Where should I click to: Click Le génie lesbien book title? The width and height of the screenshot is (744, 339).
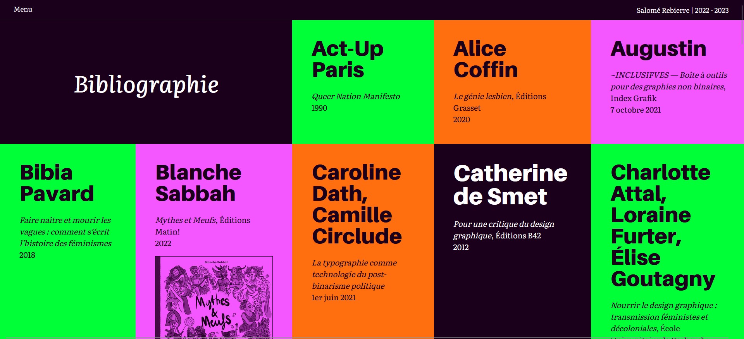[483, 96]
